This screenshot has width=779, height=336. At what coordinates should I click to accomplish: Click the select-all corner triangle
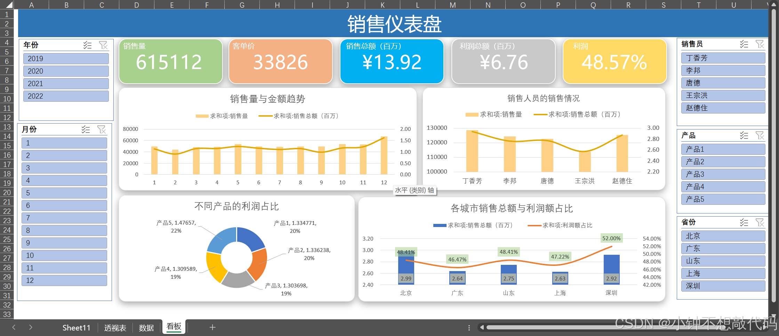9,5
